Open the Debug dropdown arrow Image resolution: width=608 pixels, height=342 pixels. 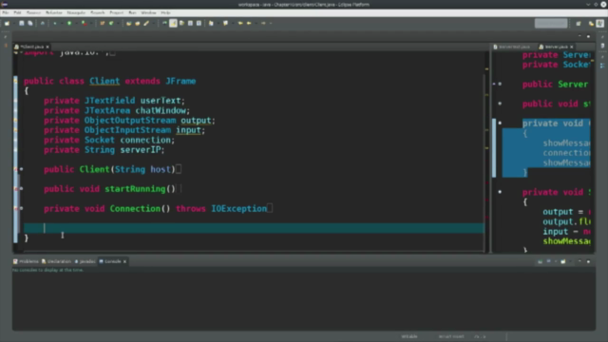coord(61,23)
